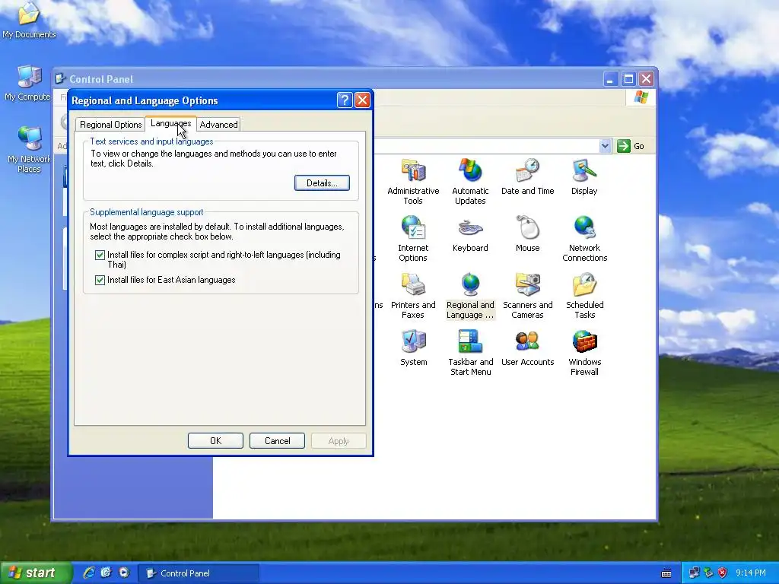Click the help question mark button in dialog

click(x=345, y=100)
